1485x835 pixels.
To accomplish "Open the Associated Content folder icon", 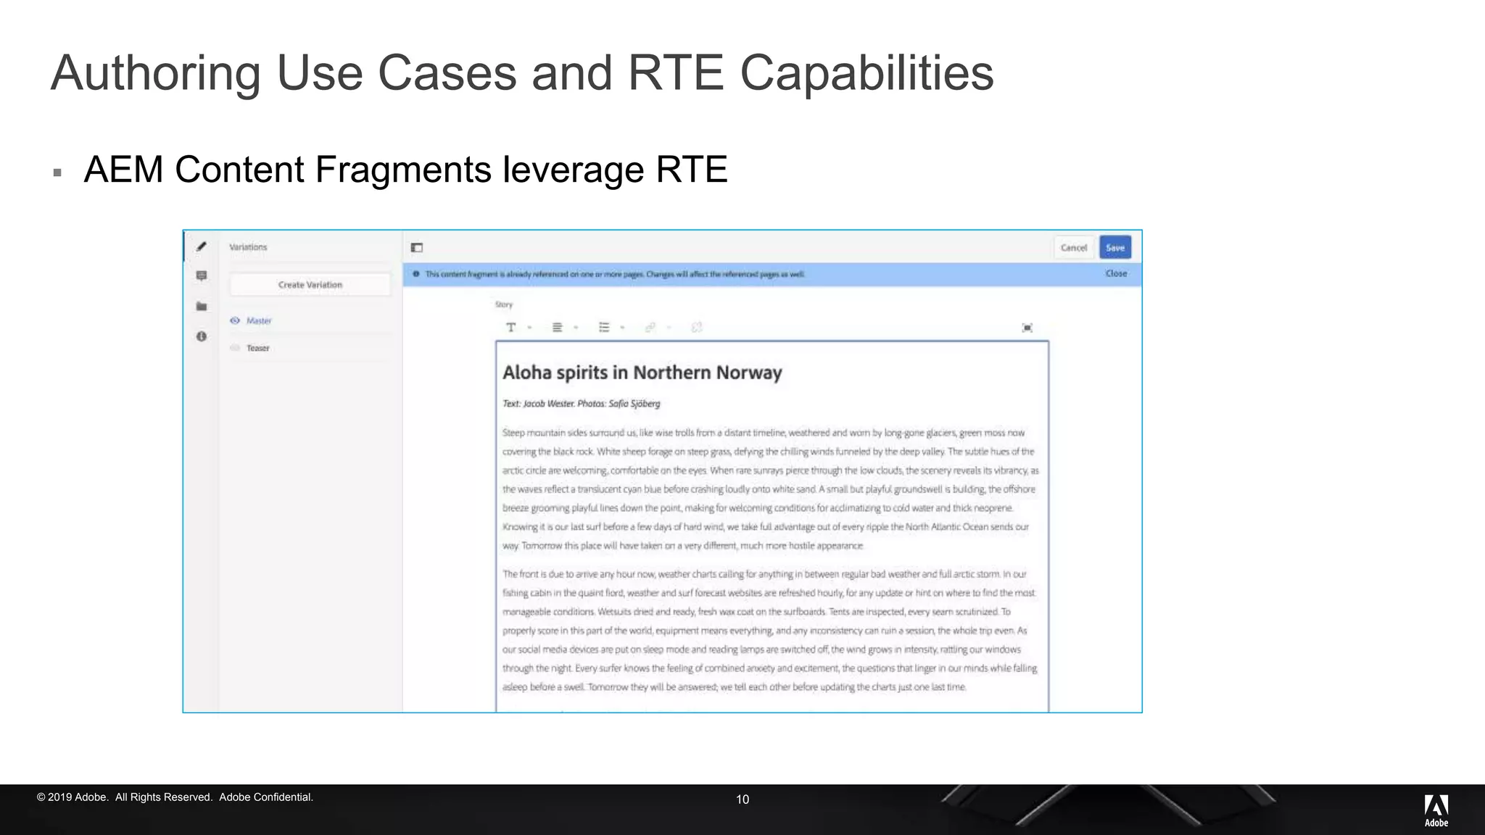I will coord(202,306).
